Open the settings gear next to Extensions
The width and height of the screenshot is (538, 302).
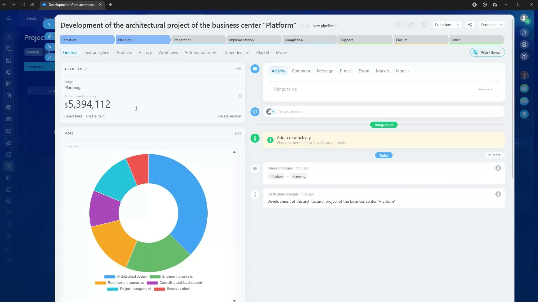pos(470,25)
